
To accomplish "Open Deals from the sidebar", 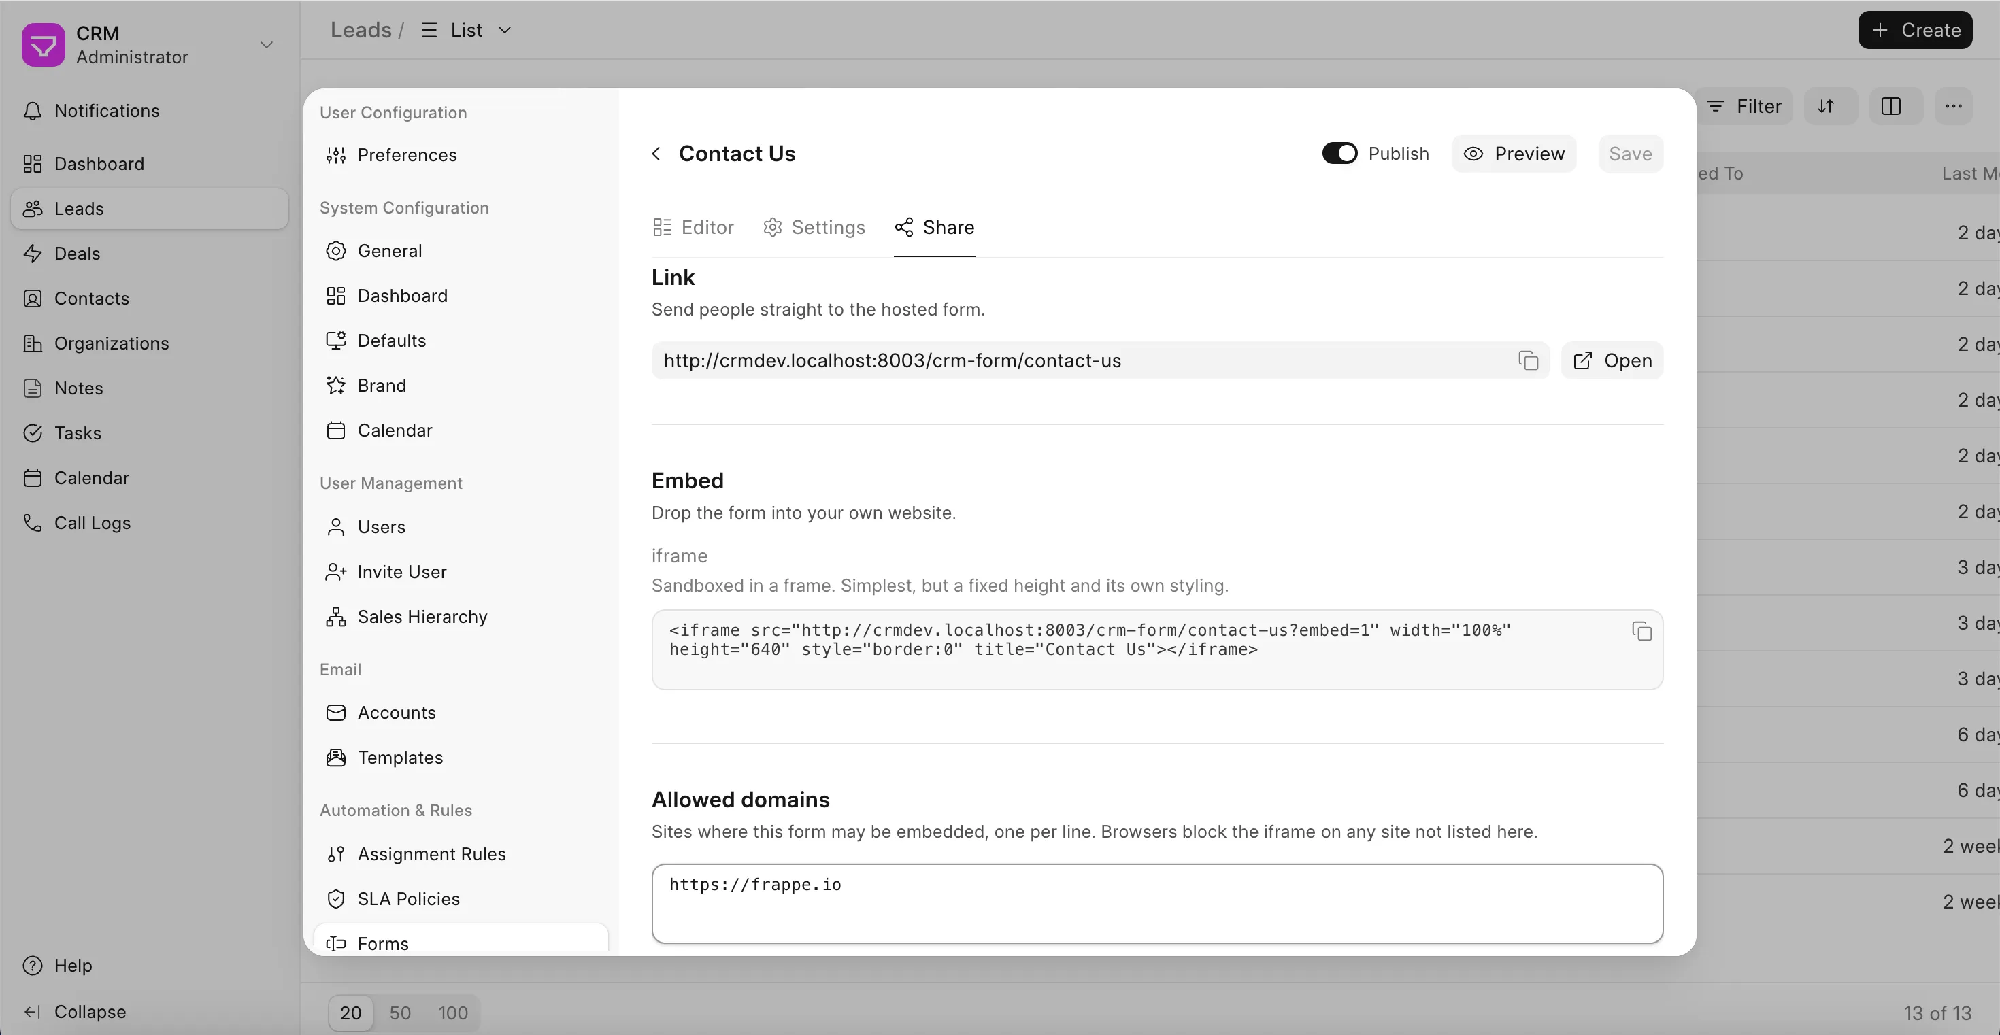I will pyautogui.click(x=149, y=254).
